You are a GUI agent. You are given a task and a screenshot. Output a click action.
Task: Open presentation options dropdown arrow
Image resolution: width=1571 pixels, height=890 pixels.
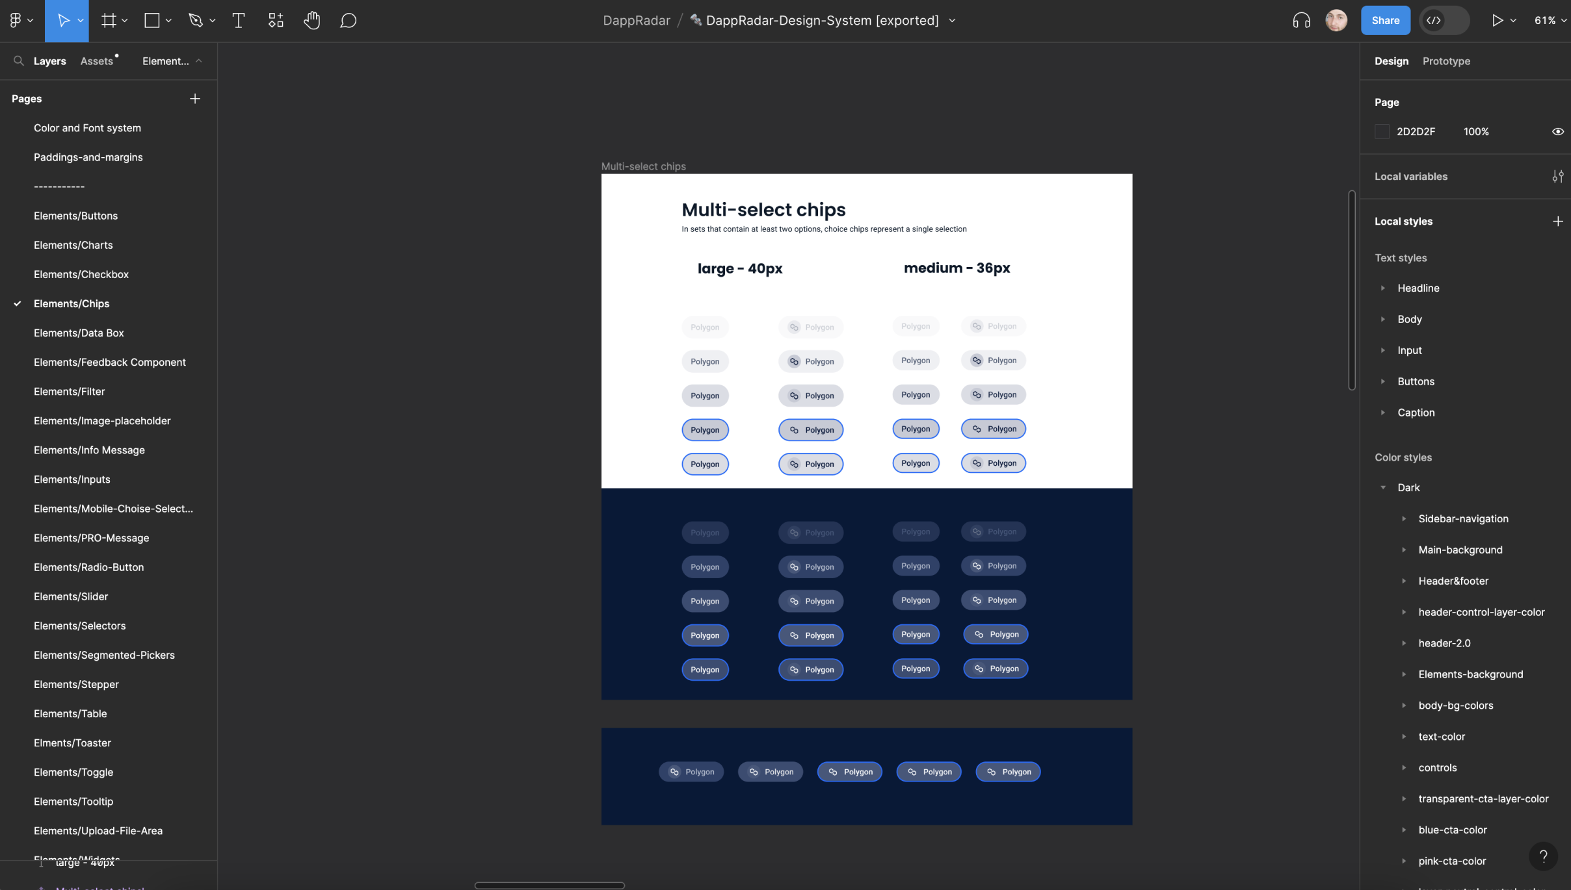[x=1513, y=21]
